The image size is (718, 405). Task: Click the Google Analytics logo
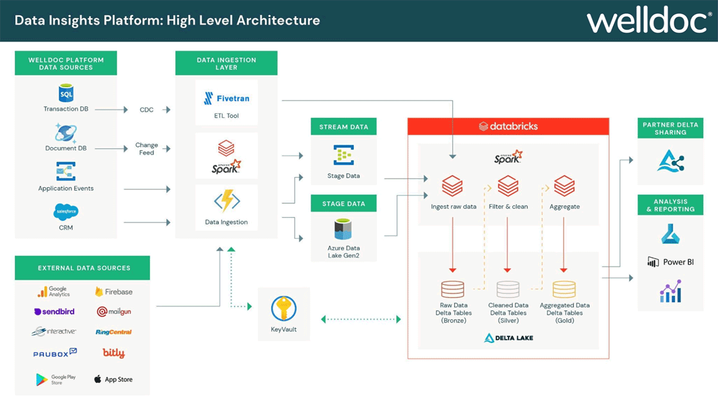53,292
